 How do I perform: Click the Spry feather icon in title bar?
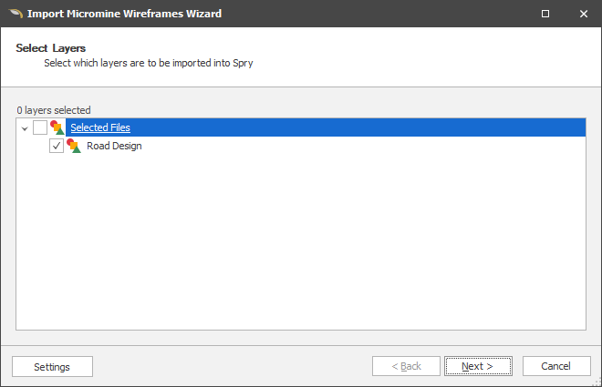pyautogui.click(x=15, y=14)
